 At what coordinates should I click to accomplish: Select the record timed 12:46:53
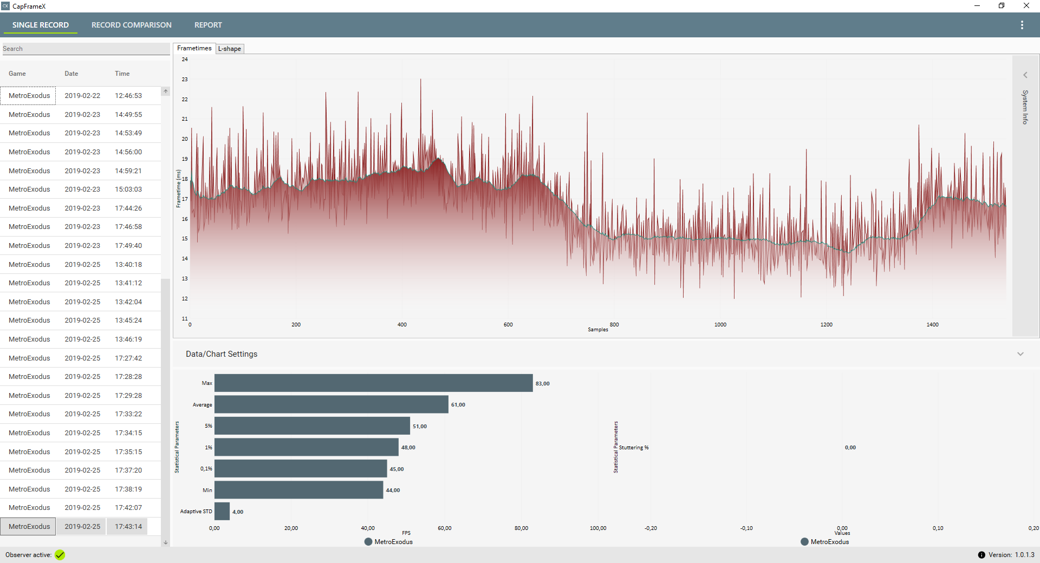pos(81,96)
